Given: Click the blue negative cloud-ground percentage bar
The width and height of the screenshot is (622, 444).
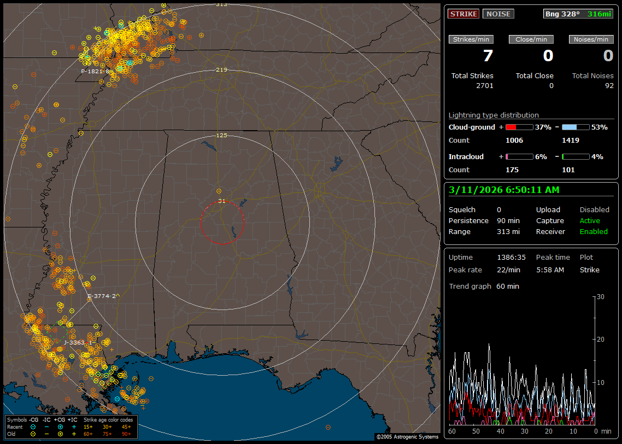Looking at the screenshot, I should [576, 127].
